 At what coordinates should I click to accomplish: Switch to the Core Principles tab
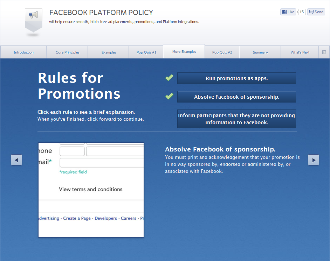67,52
